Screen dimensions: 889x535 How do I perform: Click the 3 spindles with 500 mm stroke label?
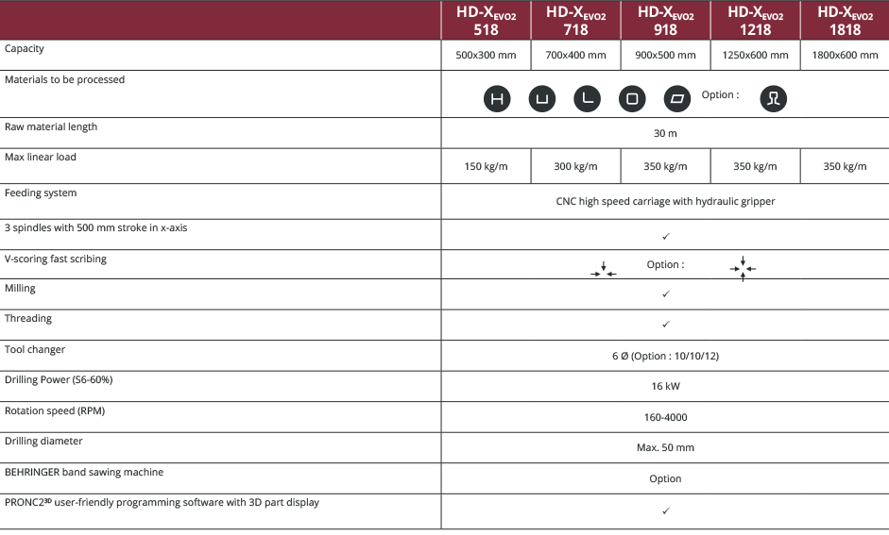95,227
